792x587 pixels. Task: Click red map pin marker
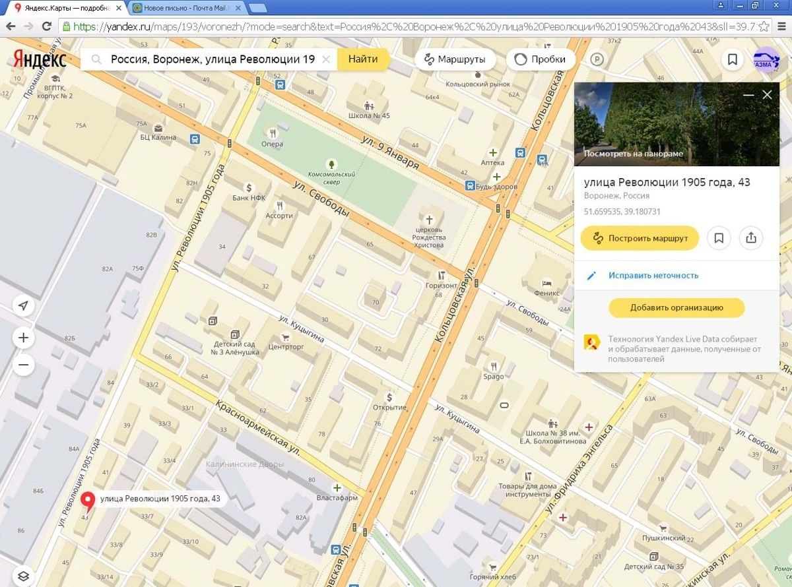87,503
